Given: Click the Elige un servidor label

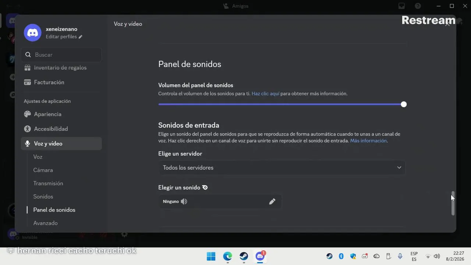Looking at the screenshot, I should tap(180, 154).
